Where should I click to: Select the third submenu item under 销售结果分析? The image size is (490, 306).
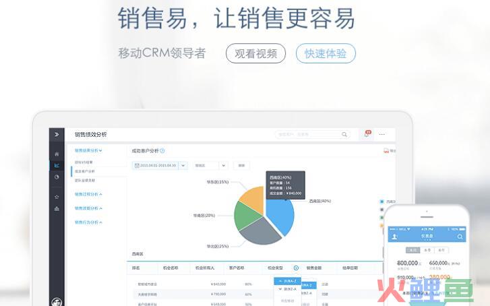click(x=85, y=181)
